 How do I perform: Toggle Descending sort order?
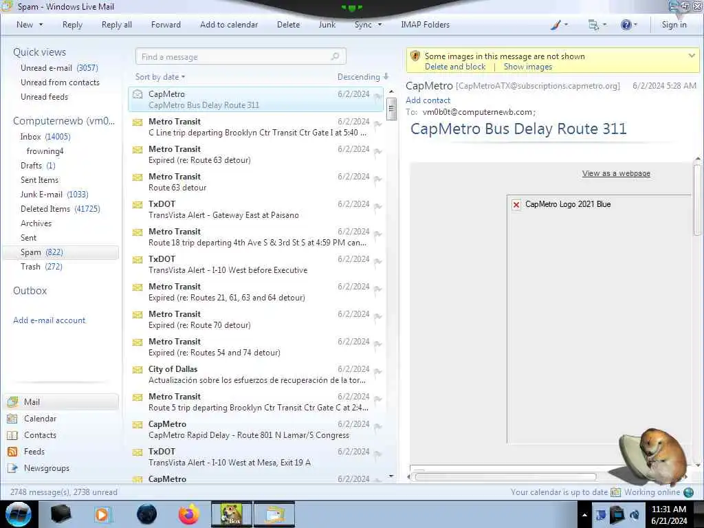click(x=363, y=77)
